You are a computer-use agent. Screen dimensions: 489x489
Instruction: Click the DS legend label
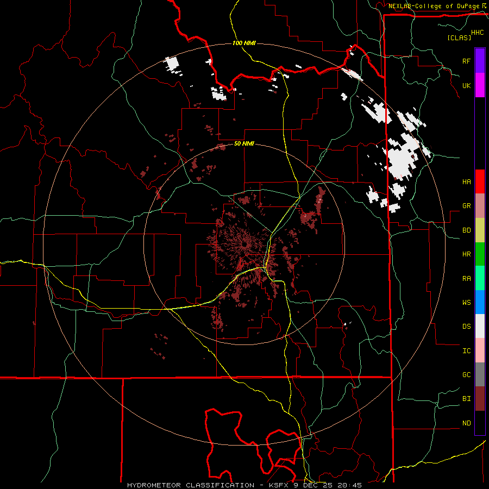point(466,327)
